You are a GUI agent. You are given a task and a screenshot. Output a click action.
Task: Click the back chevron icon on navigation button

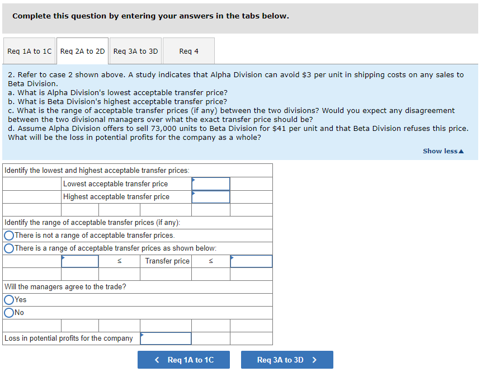[x=157, y=360]
